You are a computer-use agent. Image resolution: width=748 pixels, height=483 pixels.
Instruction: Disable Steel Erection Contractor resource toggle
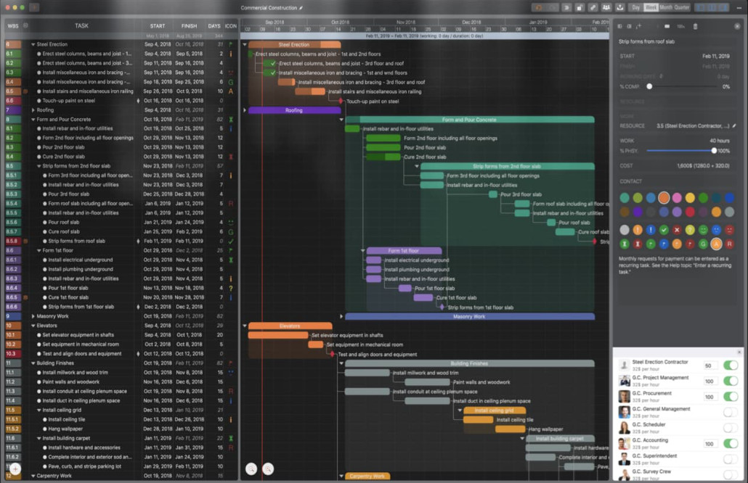(x=731, y=366)
